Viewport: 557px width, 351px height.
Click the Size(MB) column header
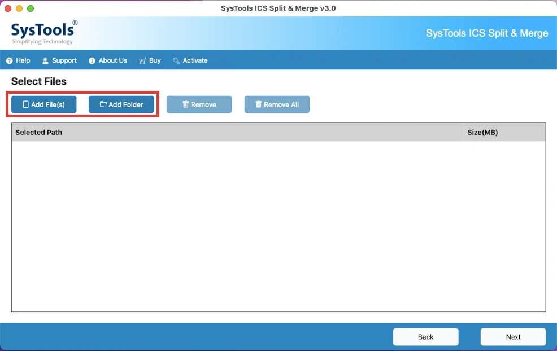click(504, 133)
